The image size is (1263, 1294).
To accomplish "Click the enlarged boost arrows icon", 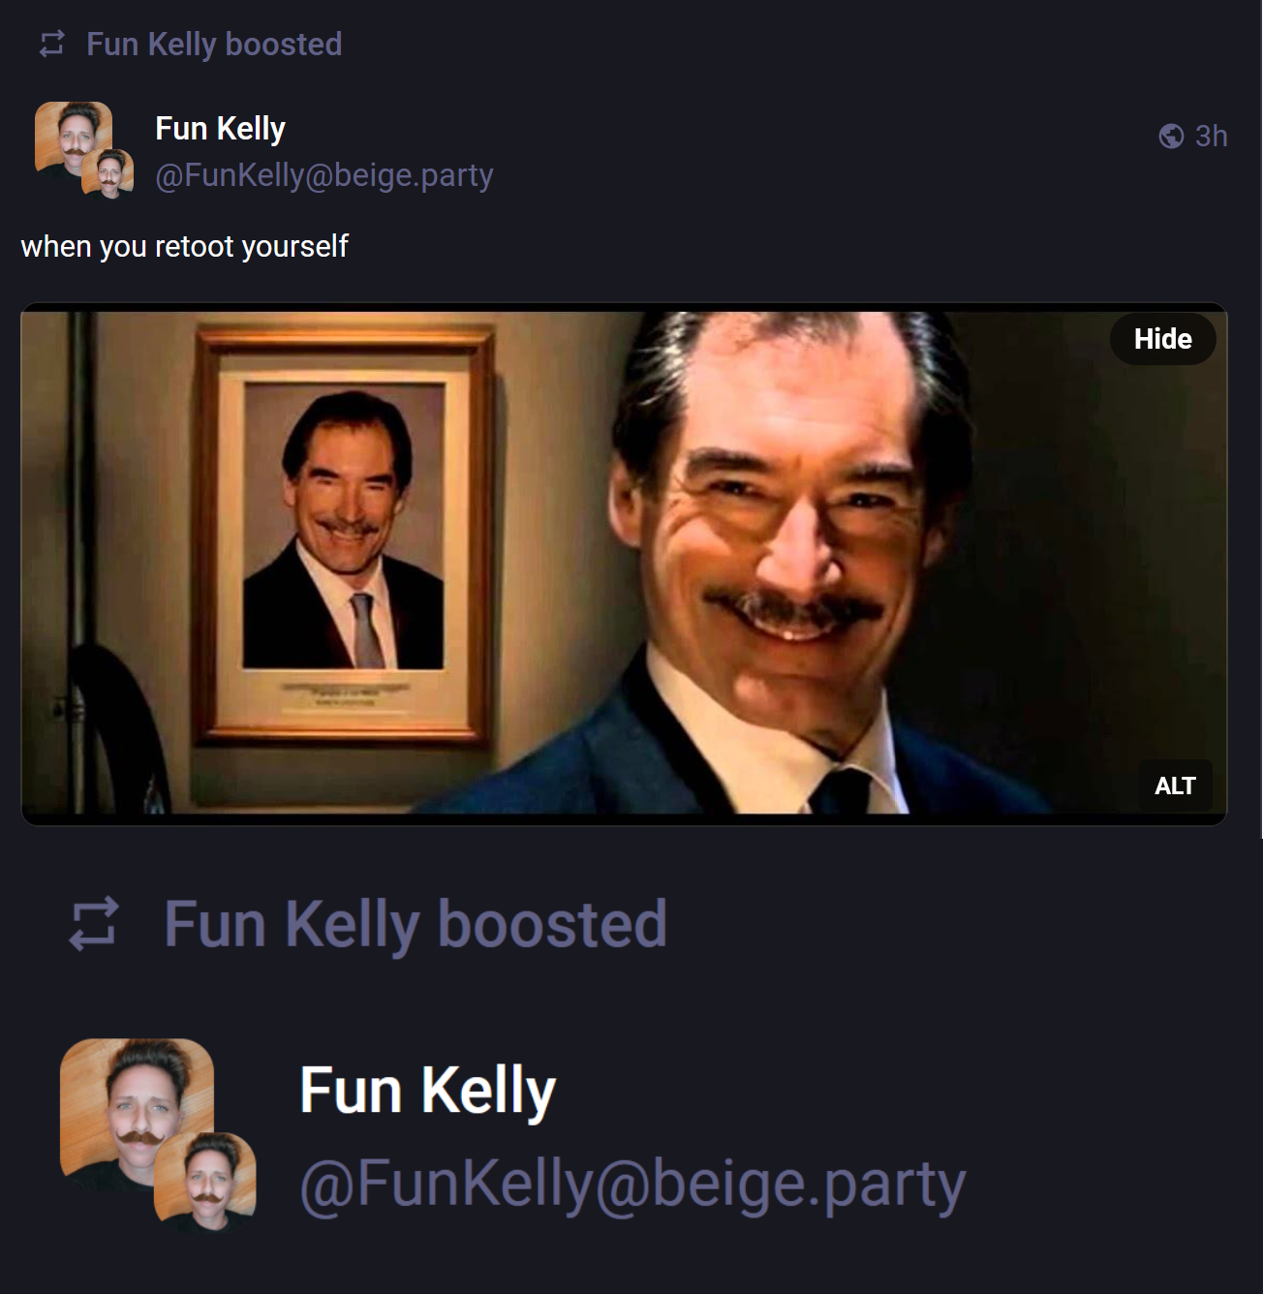I will click(93, 924).
